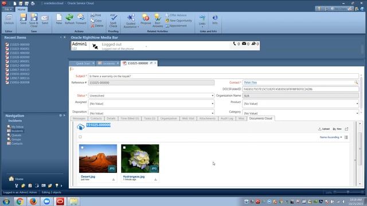Open contact link Peter Flies
The width and height of the screenshot is (367, 206).
(250, 82)
